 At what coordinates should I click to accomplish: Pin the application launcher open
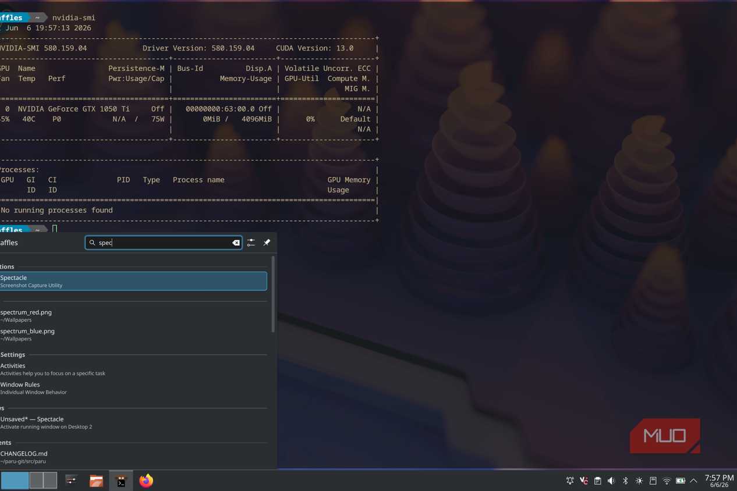(x=267, y=243)
